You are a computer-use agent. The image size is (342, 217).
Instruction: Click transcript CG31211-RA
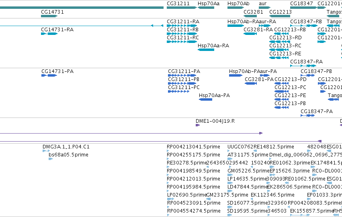click(182, 26)
